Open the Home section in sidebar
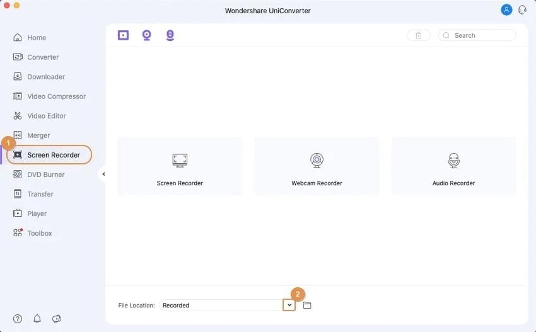The height and width of the screenshot is (332, 536). (30, 38)
